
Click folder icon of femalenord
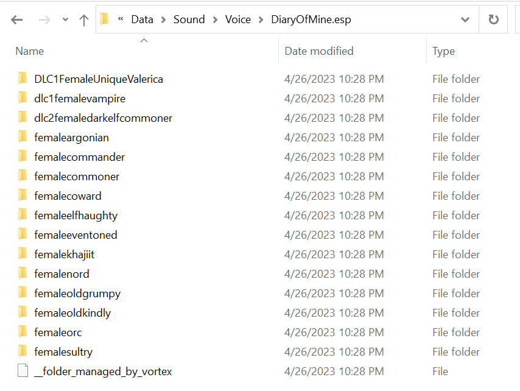point(23,273)
